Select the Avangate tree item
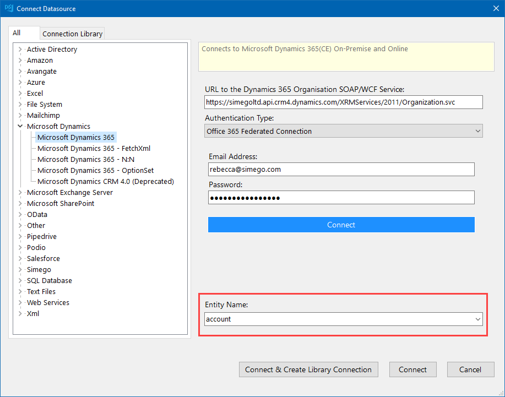The height and width of the screenshot is (397, 505). [41, 71]
